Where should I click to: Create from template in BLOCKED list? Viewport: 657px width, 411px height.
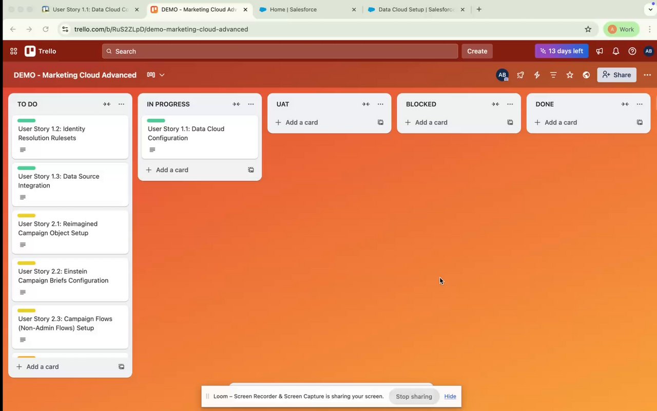pos(510,123)
